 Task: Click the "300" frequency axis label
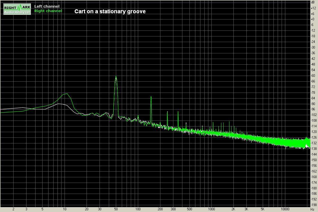(173, 209)
